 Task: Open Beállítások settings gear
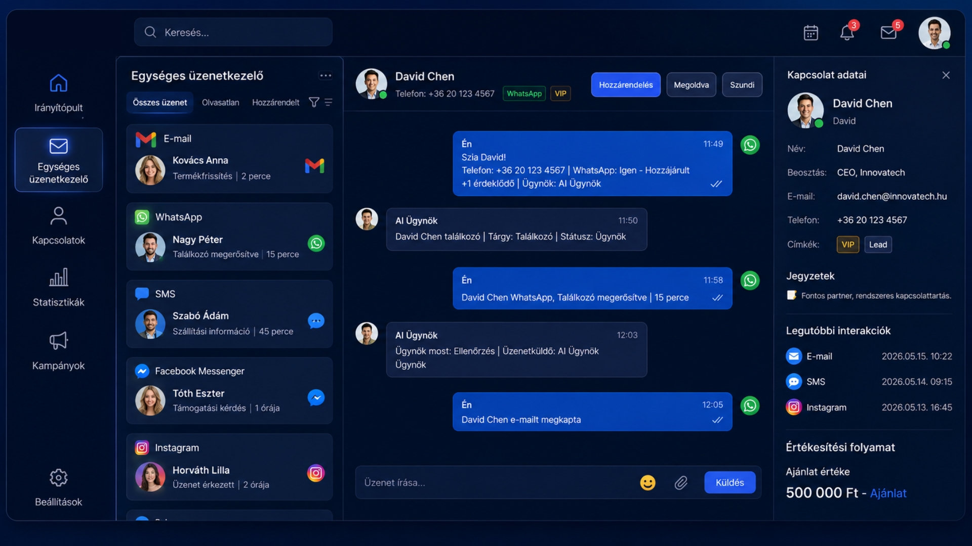point(59,487)
